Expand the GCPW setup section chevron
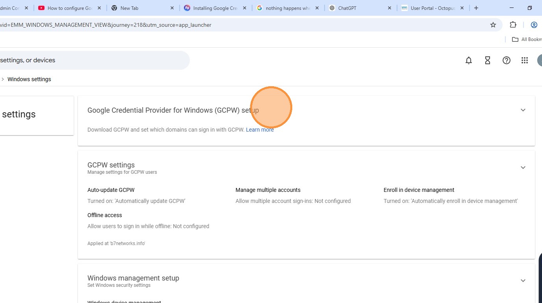 [x=523, y=110]
